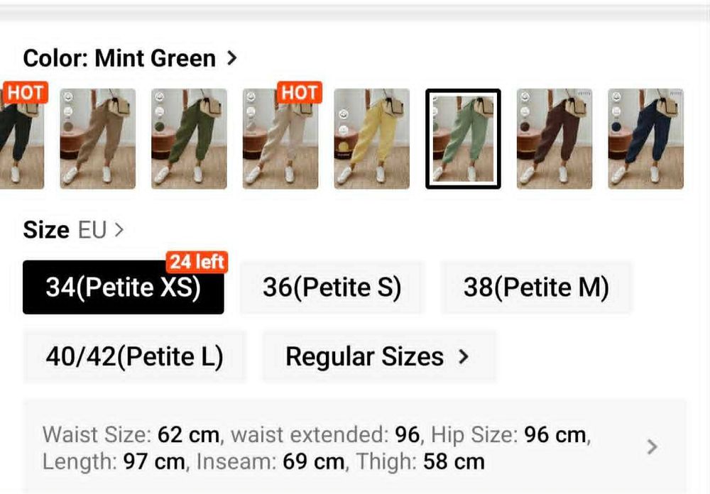The width and height of the screenshot is (710, 494).
Task: Click the Color: Mint Green label
Action: (119, 58)
